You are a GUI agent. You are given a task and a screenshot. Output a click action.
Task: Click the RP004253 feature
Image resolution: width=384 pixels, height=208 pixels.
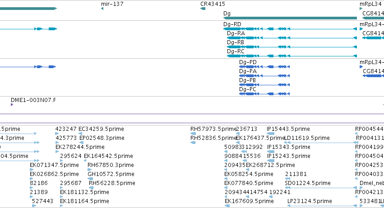[356, 170]
